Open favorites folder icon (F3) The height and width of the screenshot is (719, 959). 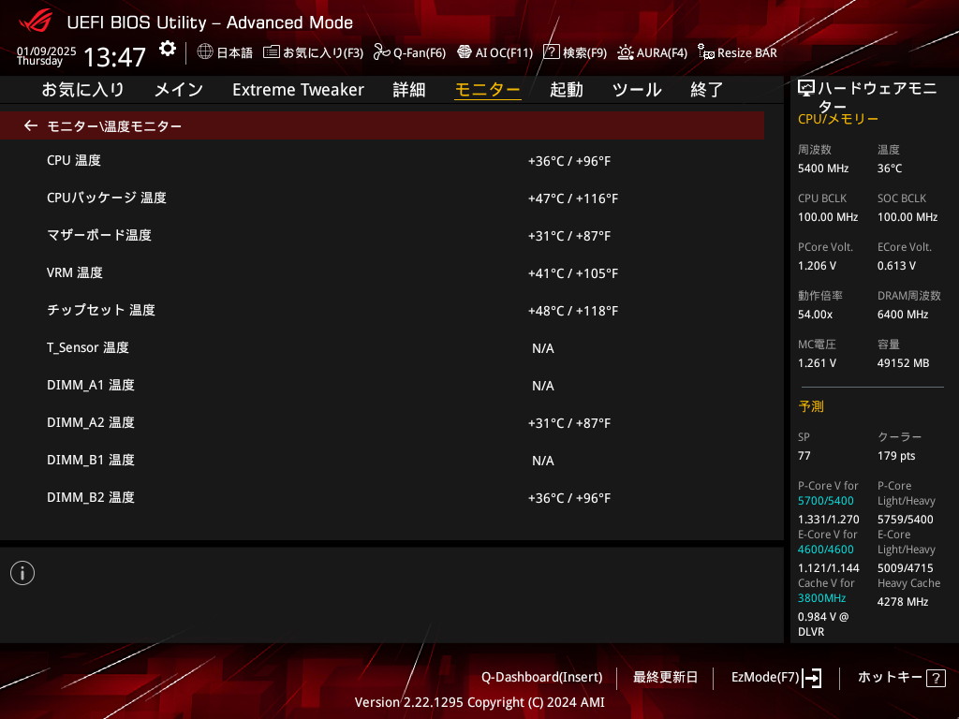(272, 52)
